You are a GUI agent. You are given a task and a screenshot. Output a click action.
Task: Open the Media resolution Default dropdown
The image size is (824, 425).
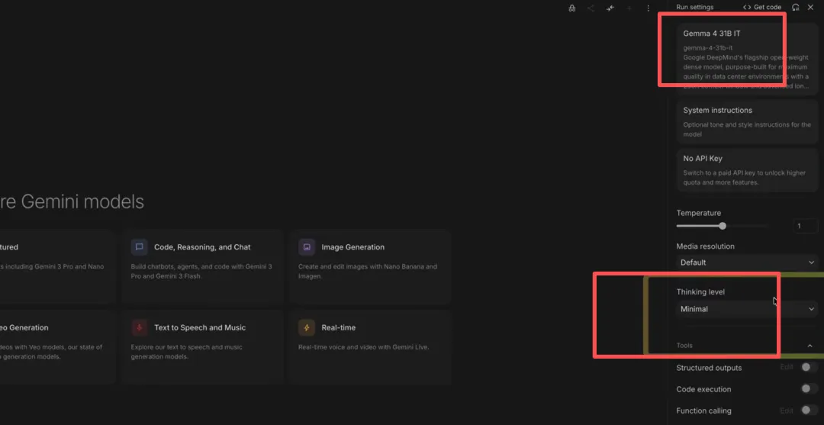[x=747, y=262]
